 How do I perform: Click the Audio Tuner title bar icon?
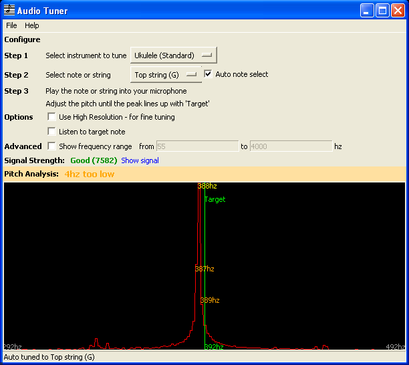pos(9,11)
